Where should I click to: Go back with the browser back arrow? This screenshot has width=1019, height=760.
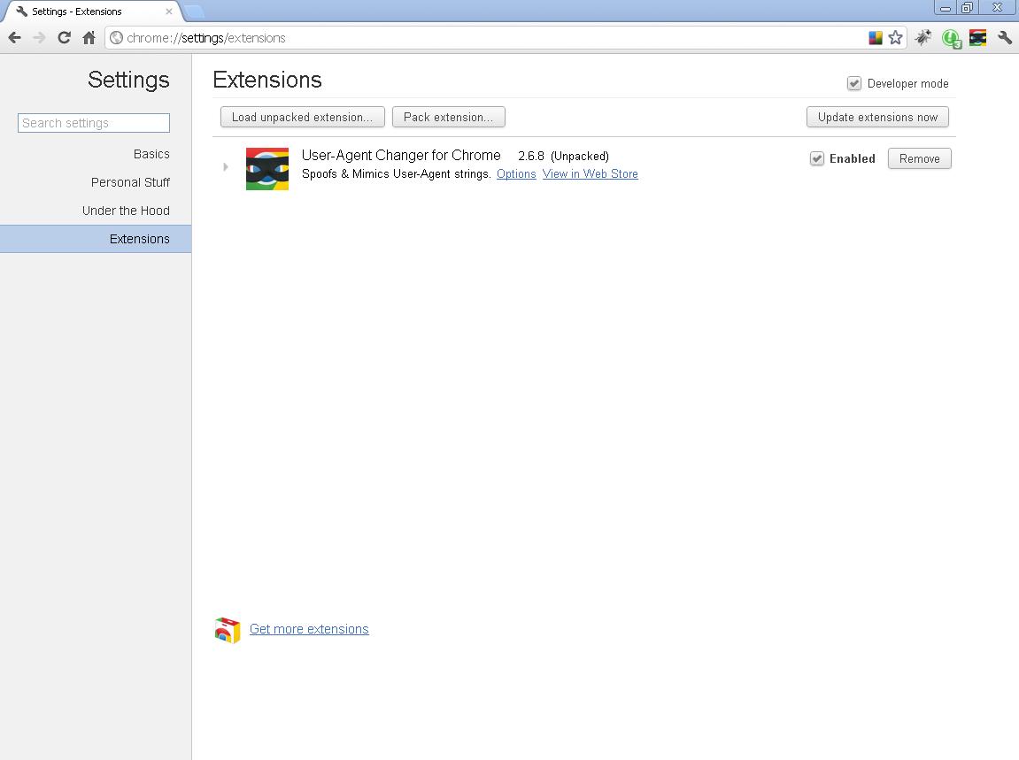click(14, 38)
